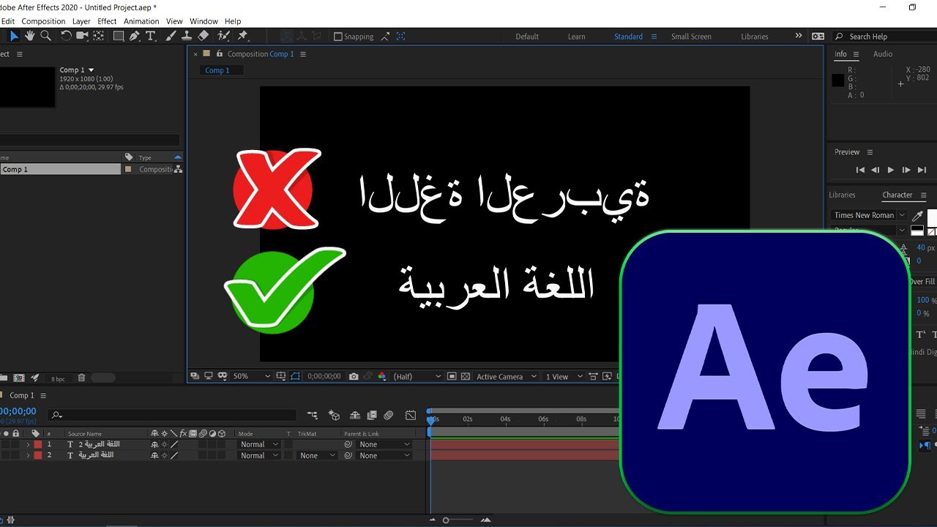Open the 1 View layout dropdown

564,376
